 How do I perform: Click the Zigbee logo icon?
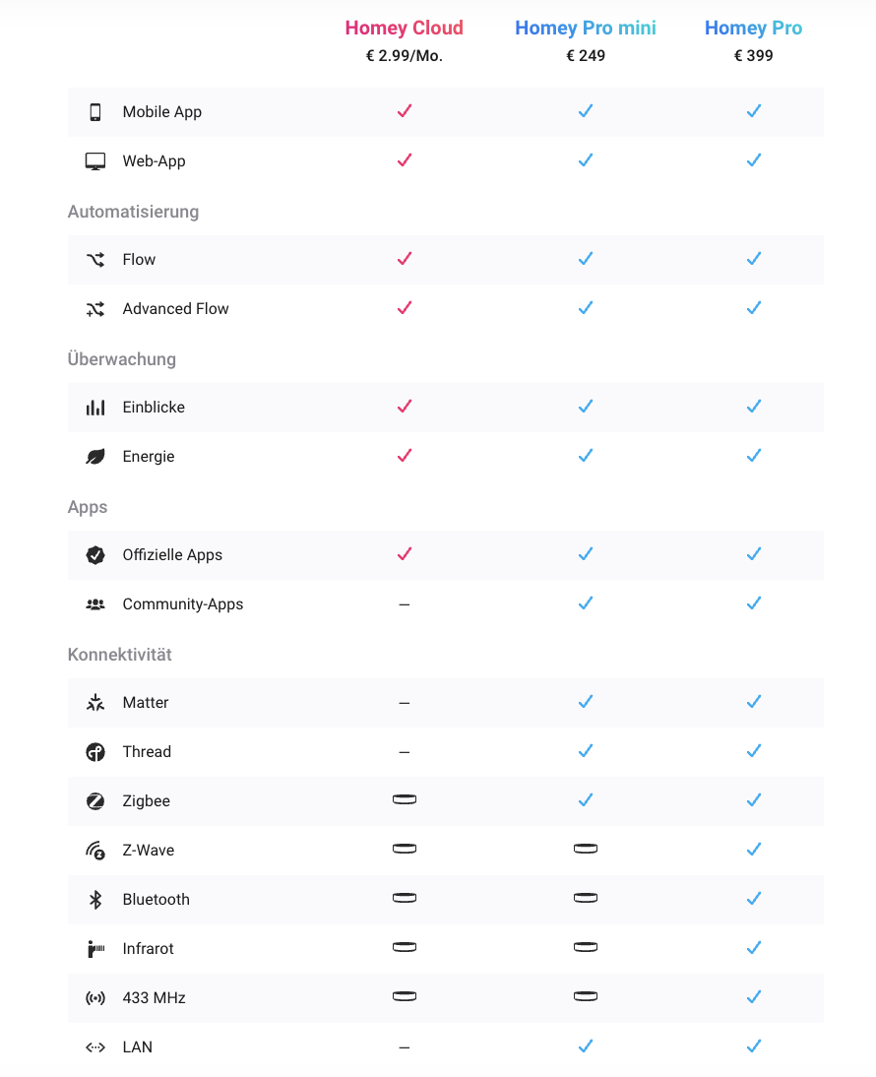95,801
